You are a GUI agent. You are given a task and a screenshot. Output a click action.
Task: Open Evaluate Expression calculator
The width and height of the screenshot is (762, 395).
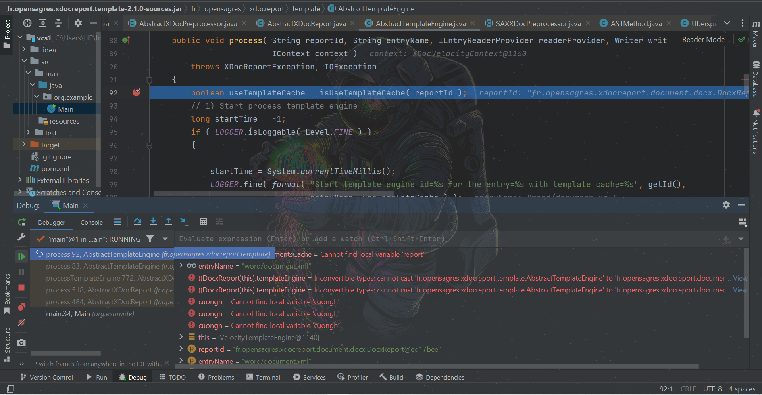[204, 222]
